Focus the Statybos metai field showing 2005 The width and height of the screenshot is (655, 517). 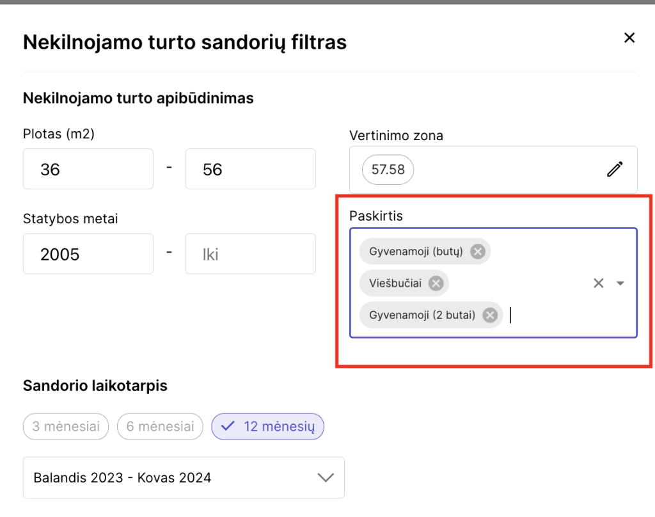pyautogui.click(x=88, y=254)
